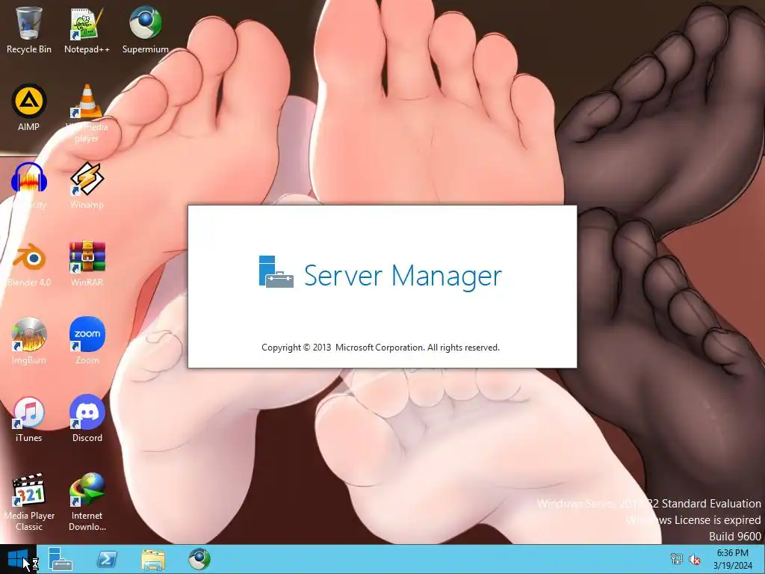Screen dimensions: 765x574
Task: Click Server Manager in the taskbar
Action: [60, 559]
